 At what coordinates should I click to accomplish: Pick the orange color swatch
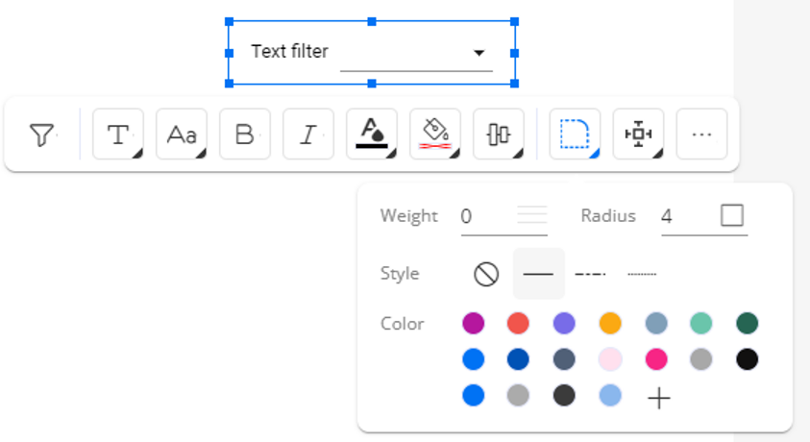610,323
